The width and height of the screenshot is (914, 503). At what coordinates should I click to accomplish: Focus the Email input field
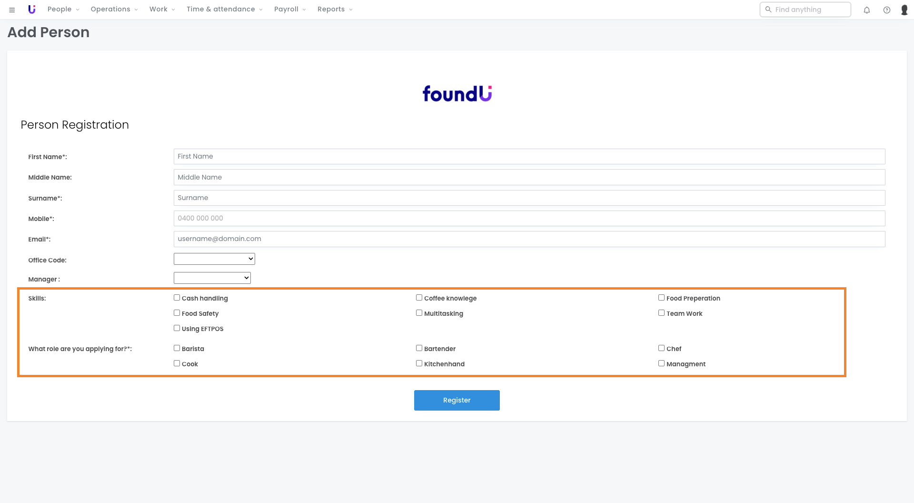[x=529, y=239]
